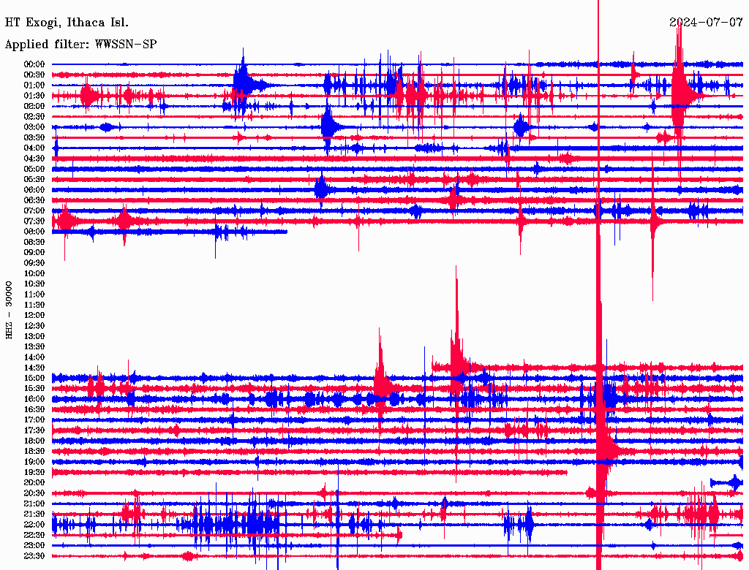Click the 19:30 time label
Viewport: 749px width, 570px height.
pyautogui.click(x=34, y=472)
